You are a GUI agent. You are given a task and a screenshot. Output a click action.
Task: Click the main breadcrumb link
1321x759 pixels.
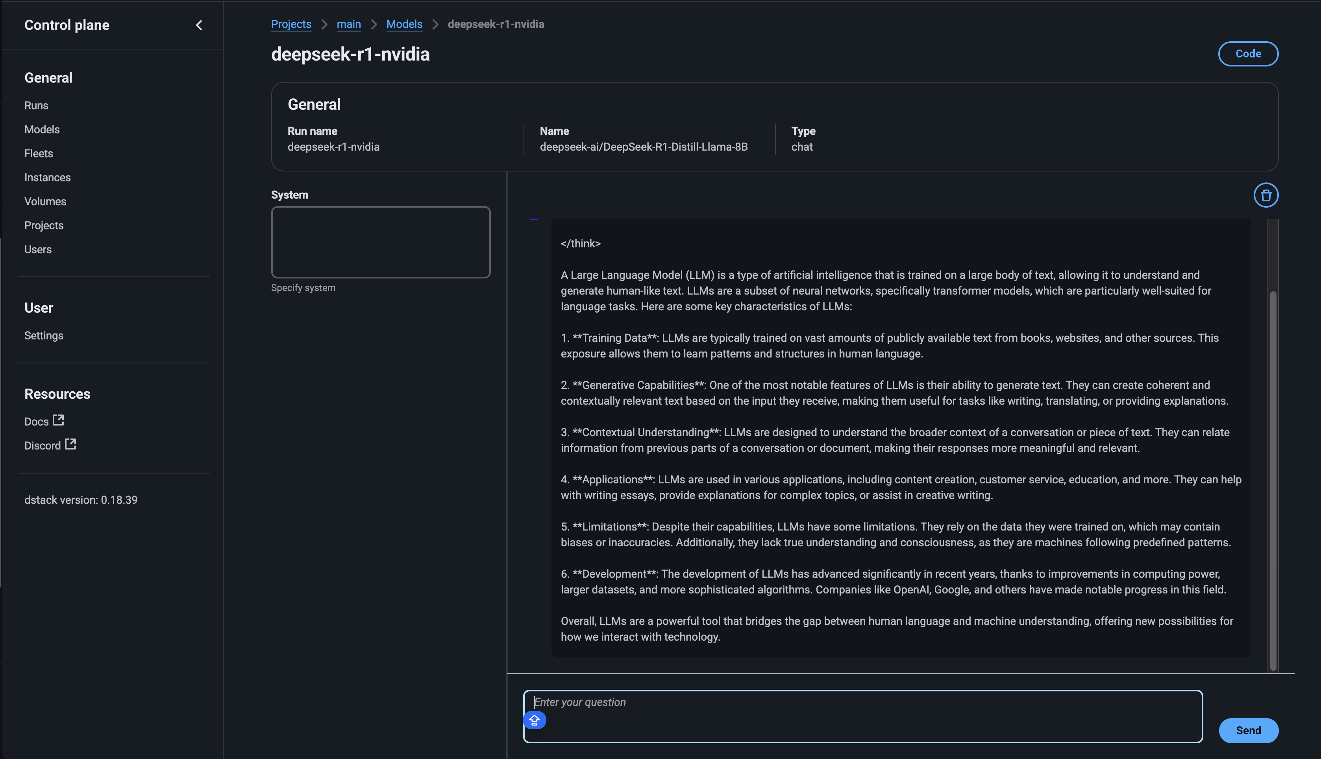point(348,24)
